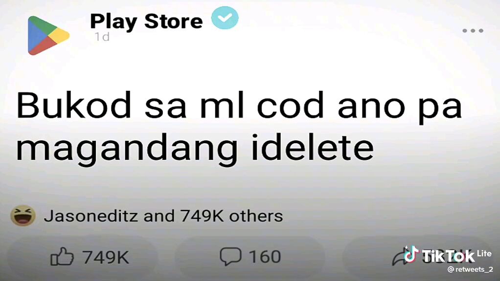Open the @retweets_2 account handle
This screenshot has width=500, height=281.
point(470,270)
